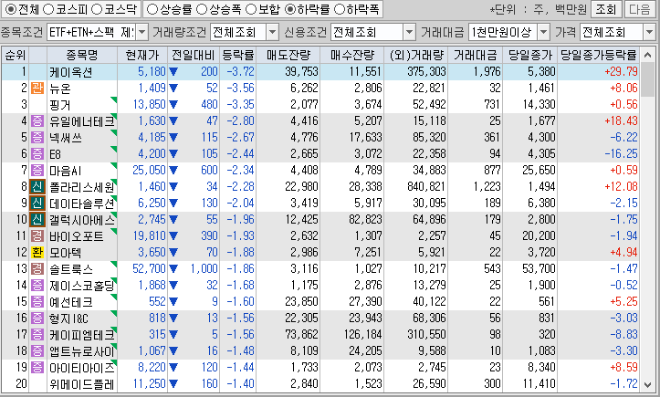Select the 케이옥션 stock row name
Screen dimensions: 660x397
70,72
